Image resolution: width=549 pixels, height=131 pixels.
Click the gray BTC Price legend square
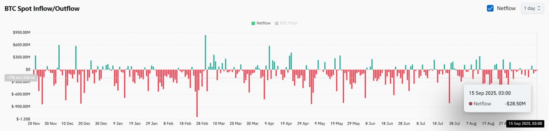277,23
